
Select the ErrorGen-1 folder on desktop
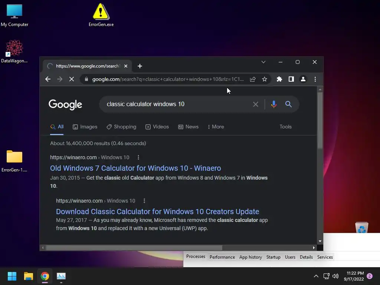[14, 161]
